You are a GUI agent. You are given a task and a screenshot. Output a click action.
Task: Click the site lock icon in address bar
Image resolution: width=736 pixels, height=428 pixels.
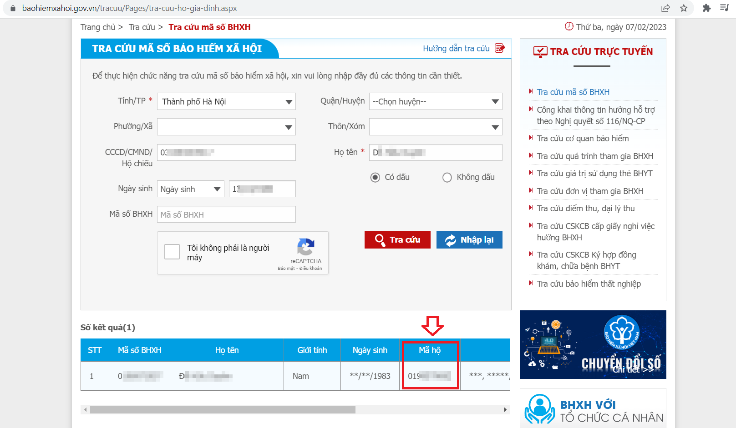(x=13, y=8)
